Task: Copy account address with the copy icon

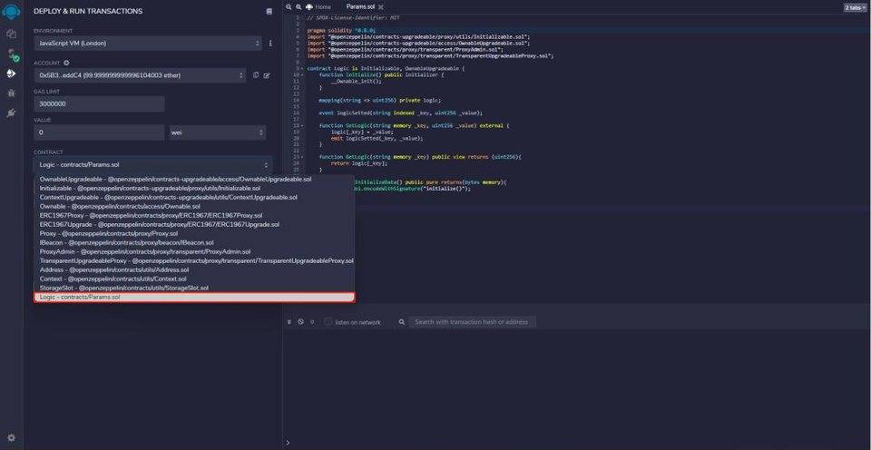Action: tap(256, 75)
